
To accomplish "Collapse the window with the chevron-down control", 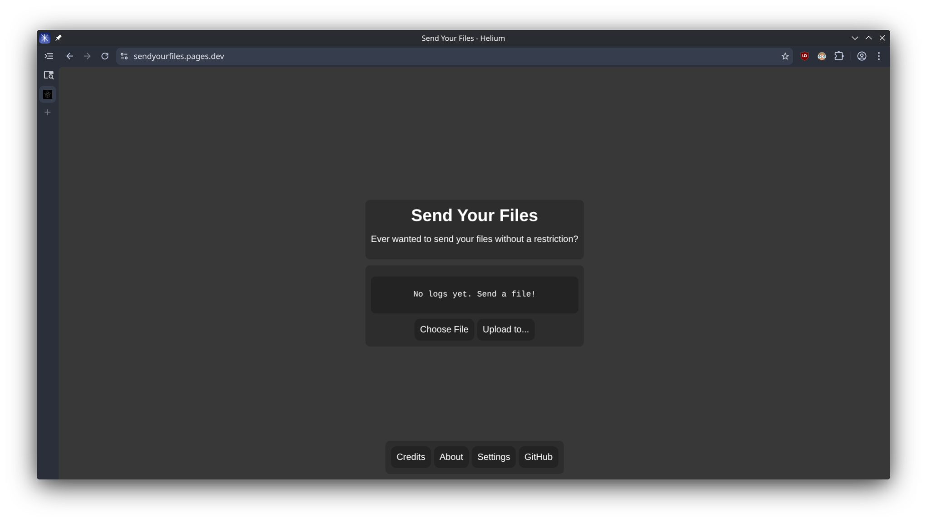I will click(855, 38).
